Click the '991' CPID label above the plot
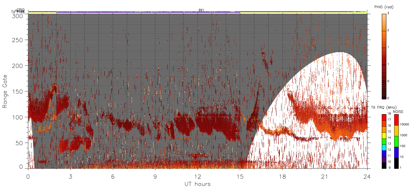The width and height of the screenshot is (413, 191). coord(201,10)
